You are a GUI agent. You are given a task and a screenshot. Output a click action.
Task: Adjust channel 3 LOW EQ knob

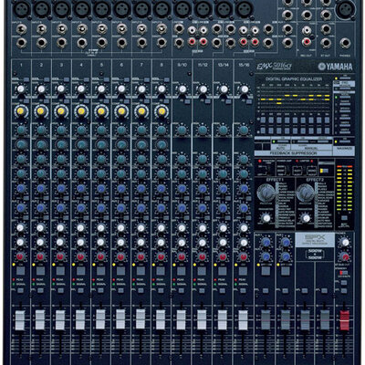(61, 173)
